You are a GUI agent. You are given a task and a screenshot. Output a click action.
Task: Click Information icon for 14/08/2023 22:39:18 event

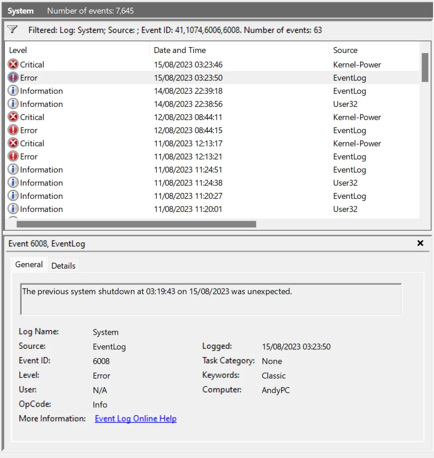pos(13,91)
